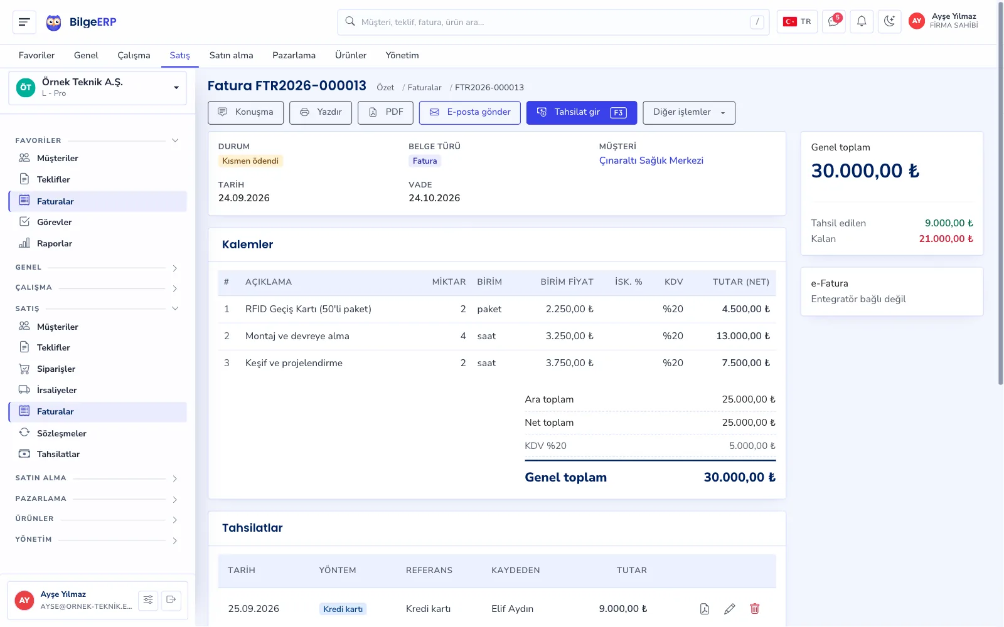Open Tahsilatlar in the sidebar

click(x=98, y=454)
